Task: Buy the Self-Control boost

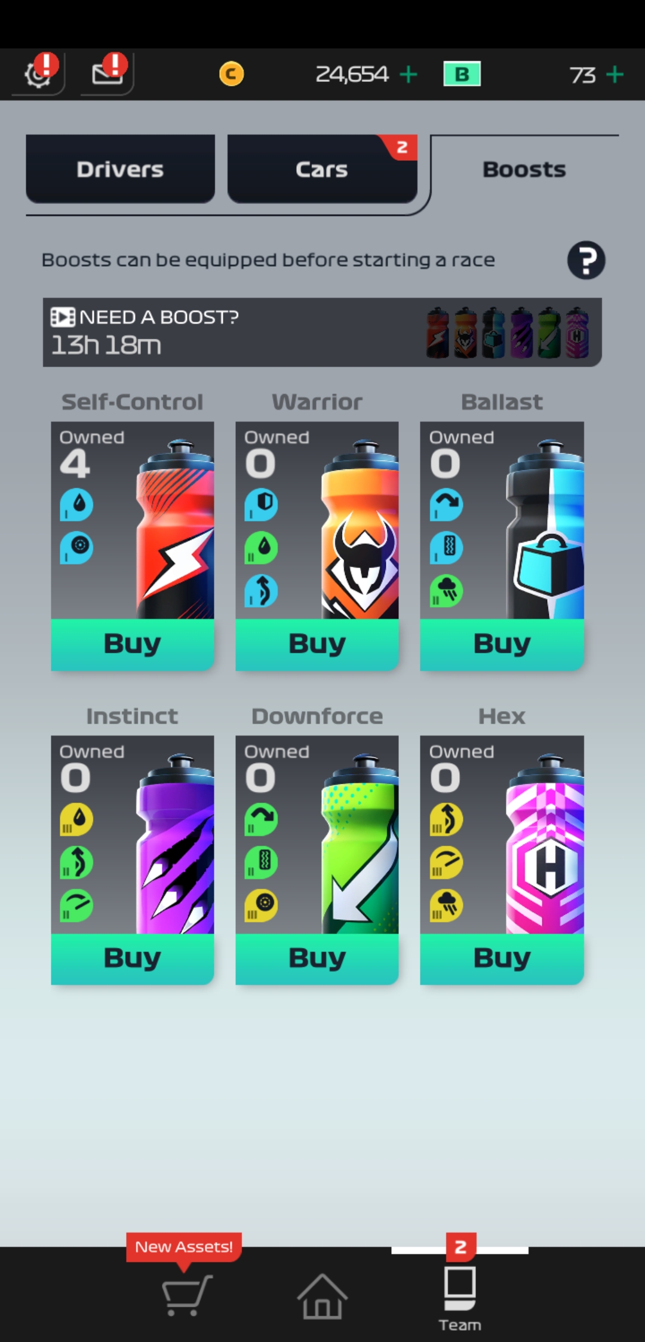Action: (x=133, y=644)
